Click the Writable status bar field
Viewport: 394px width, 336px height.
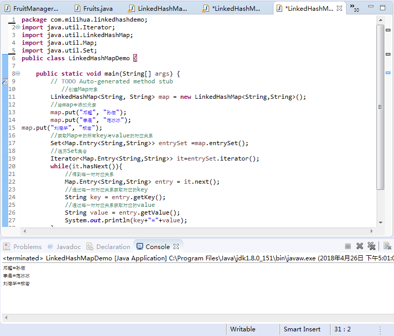tap(243, 329)
